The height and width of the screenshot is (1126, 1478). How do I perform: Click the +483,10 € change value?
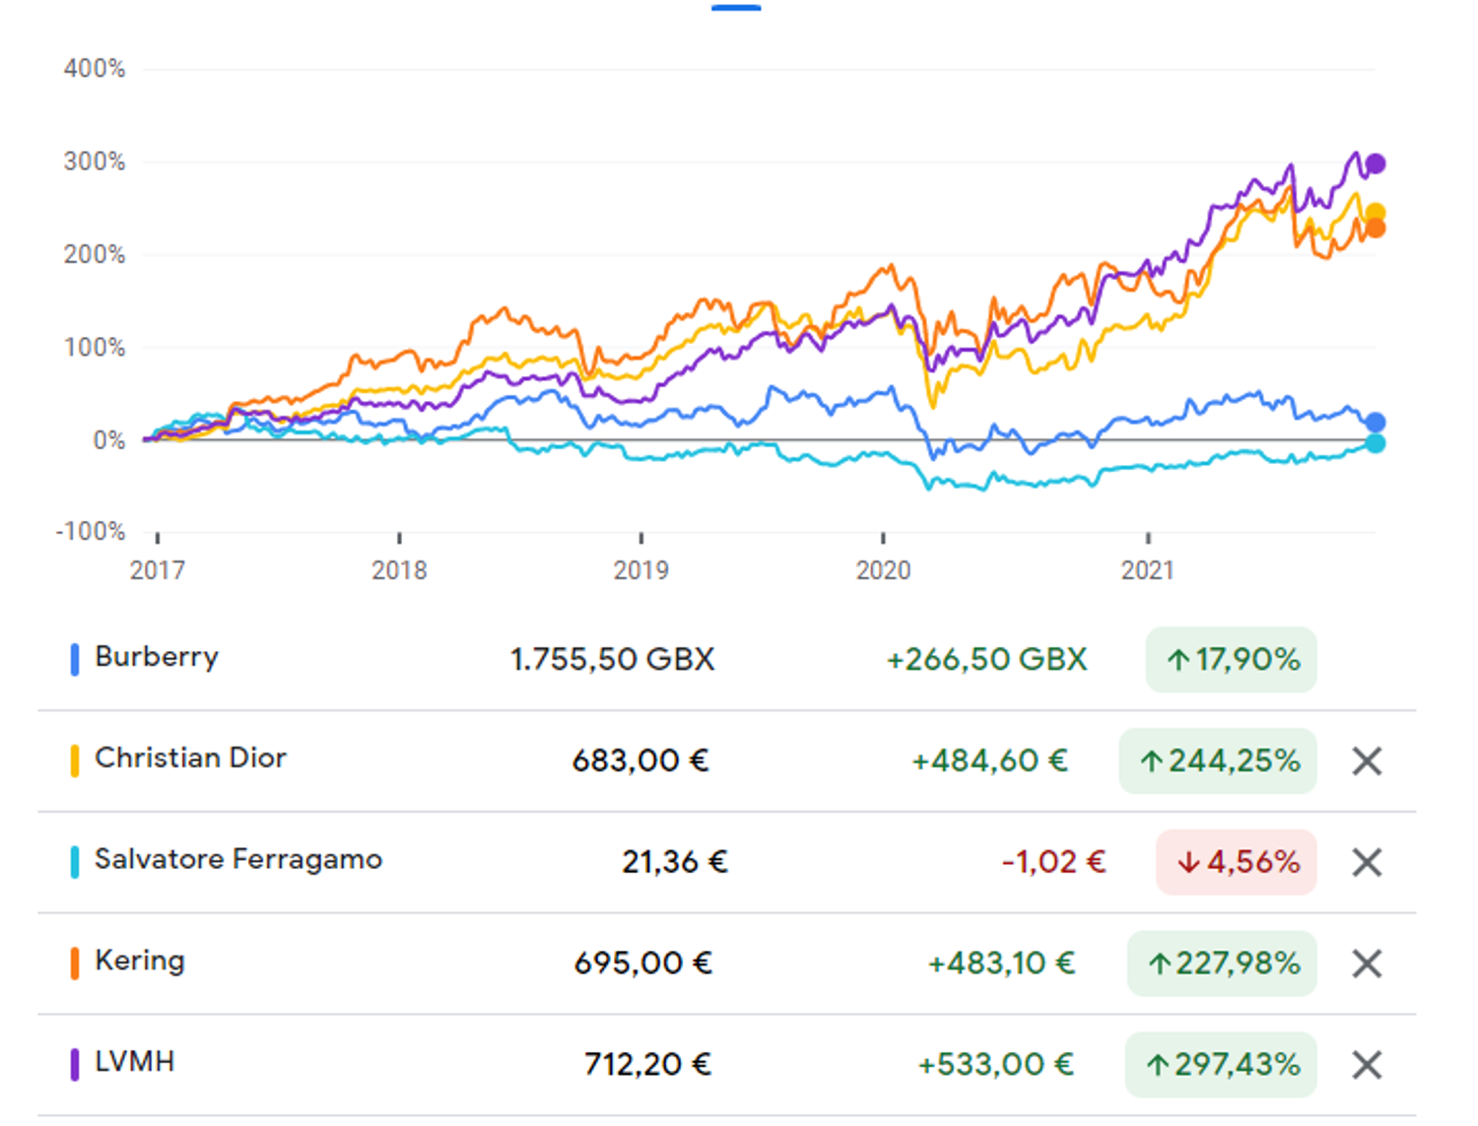(x=1001, y=963)
